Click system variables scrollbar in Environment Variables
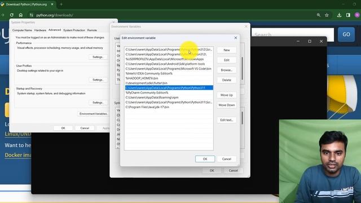This screenshot has height=203, width=361. click(x=242, y=118)
